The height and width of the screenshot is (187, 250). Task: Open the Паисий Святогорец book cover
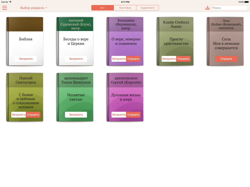point(25,97)
